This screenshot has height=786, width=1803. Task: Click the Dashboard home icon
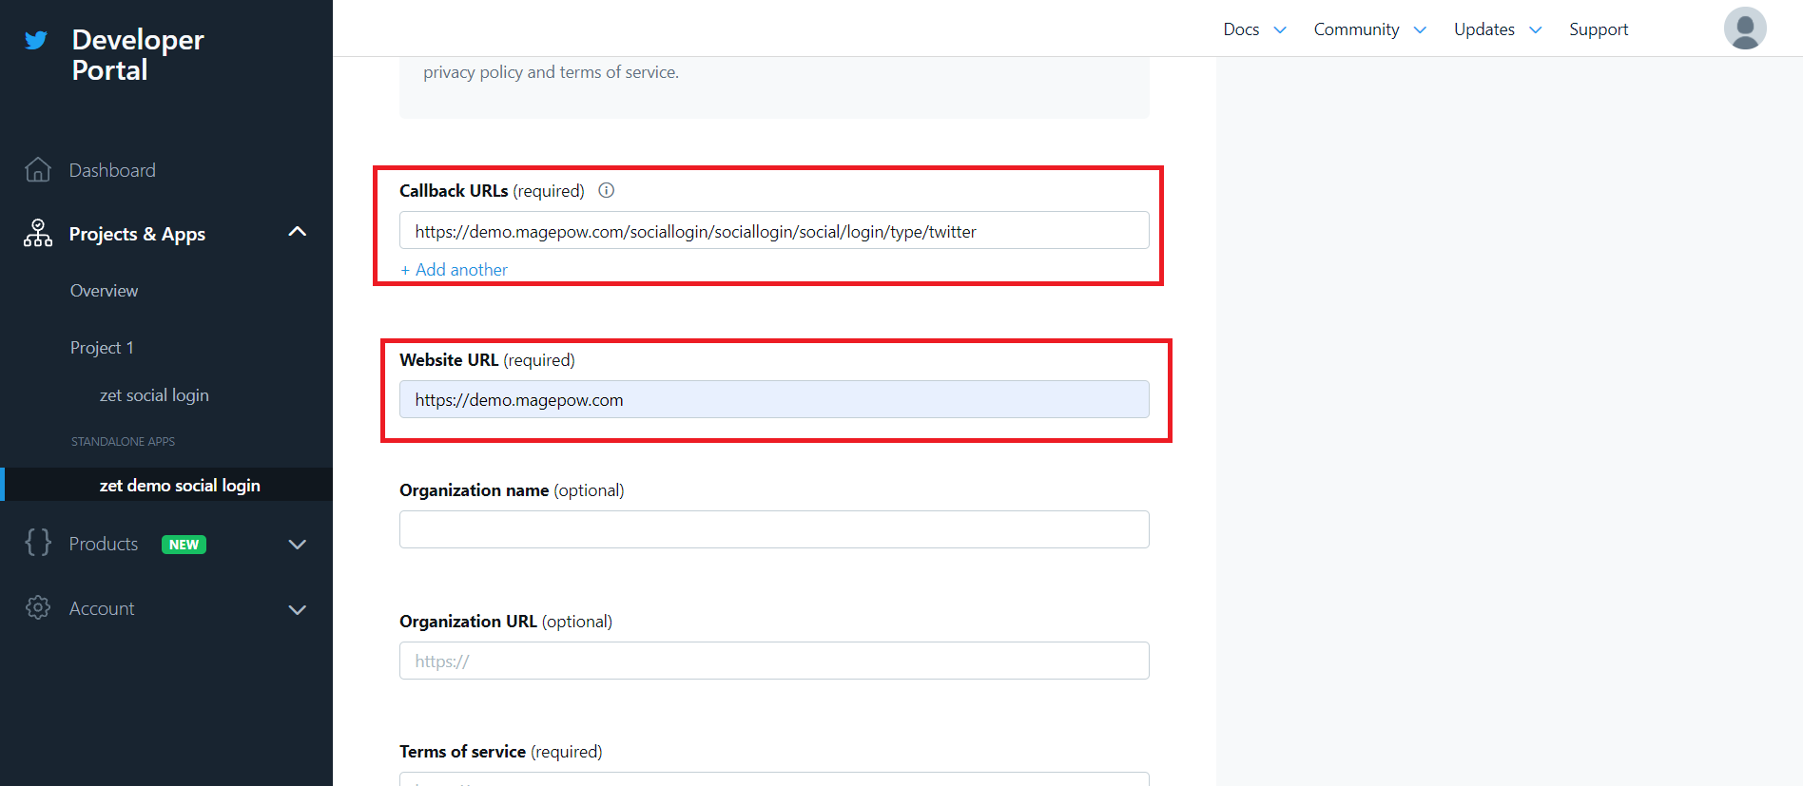pos(38,170)
